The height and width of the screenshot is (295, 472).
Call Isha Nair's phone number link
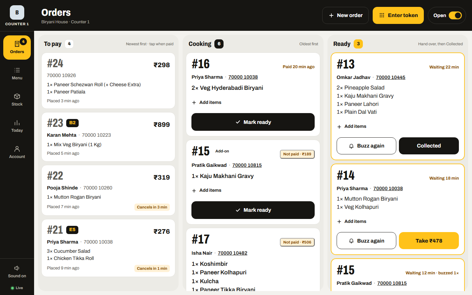point(233,253)
